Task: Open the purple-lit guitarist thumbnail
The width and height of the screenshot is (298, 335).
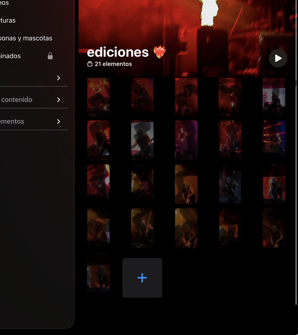Action: [186, 140]
